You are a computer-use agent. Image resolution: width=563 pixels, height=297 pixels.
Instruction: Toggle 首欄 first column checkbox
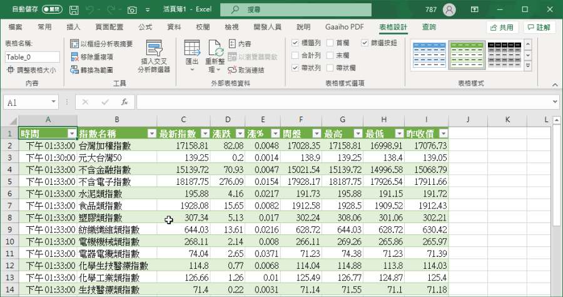(x=330, y=43)
